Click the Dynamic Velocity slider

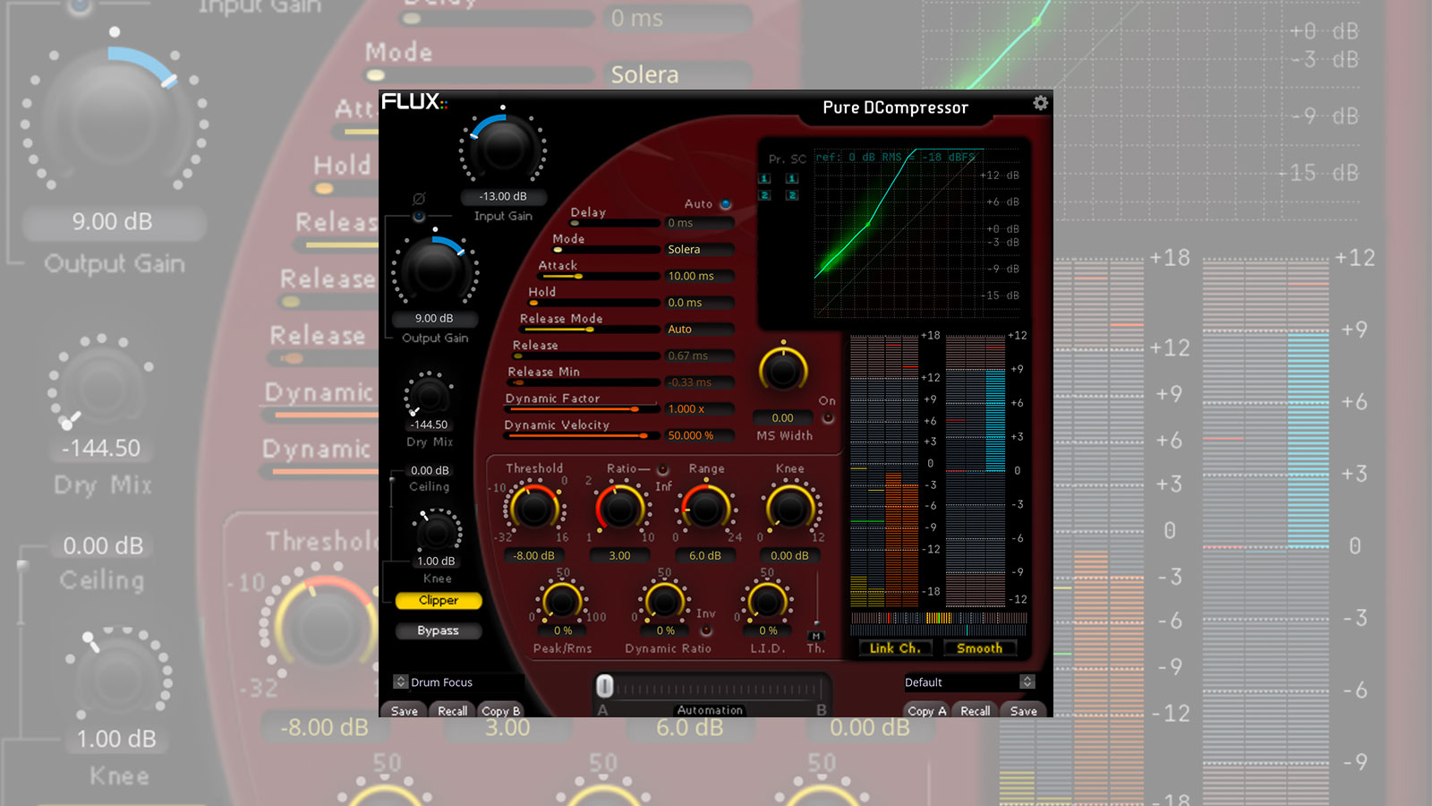[x=583, y=436]
